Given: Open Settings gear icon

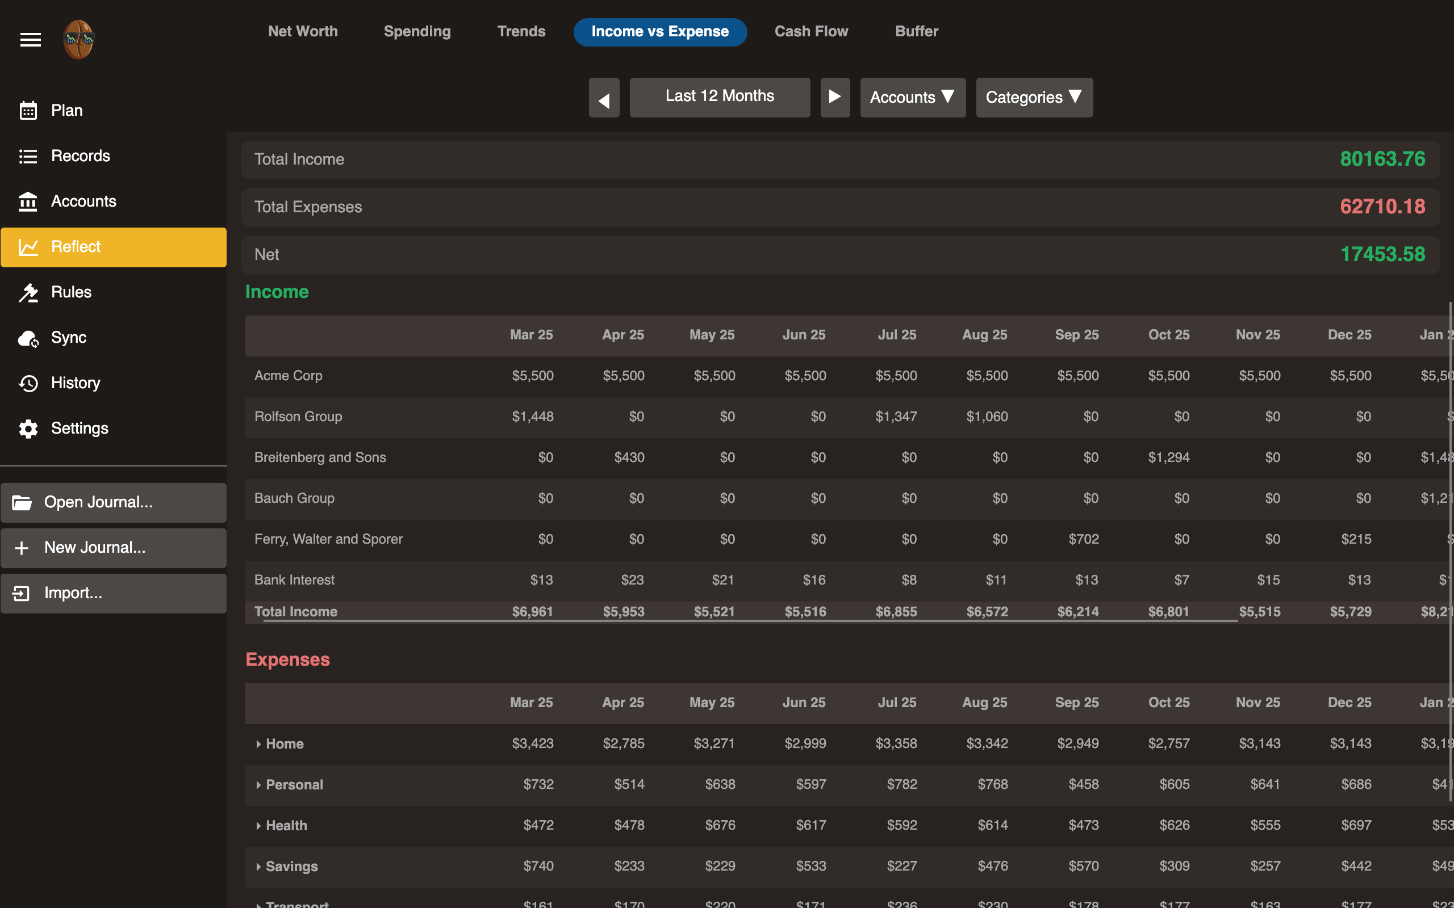Looking at the screenshot, I should click(x=28, y=429).
